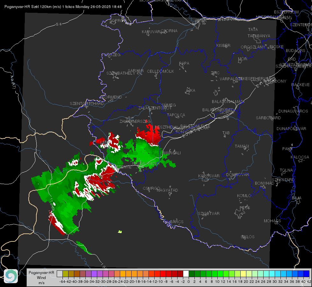
Task: Click the SUMEG town label
Action: [x=169, y=105]
